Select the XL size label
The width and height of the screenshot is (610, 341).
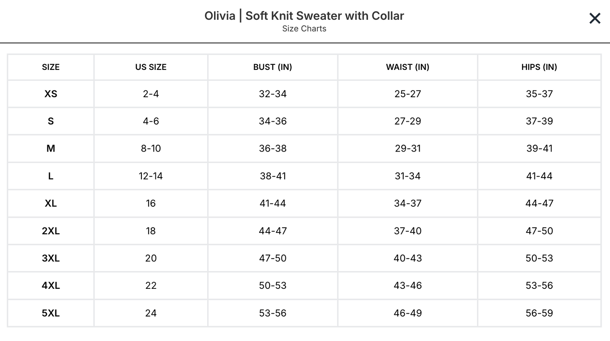(x=50, y=203)
